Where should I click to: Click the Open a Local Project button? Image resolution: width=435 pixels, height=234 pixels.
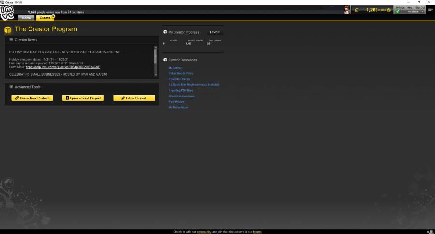pyautogui.click(x=83, y=98)
